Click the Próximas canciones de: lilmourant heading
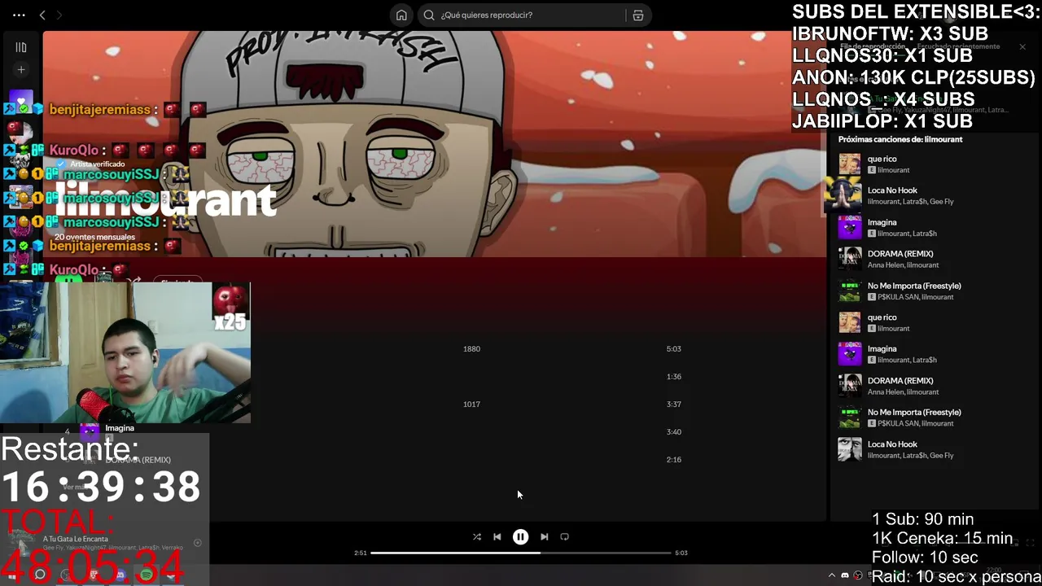1042x586 pixels. click(900, 139)
